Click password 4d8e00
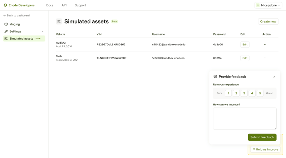 218,45
